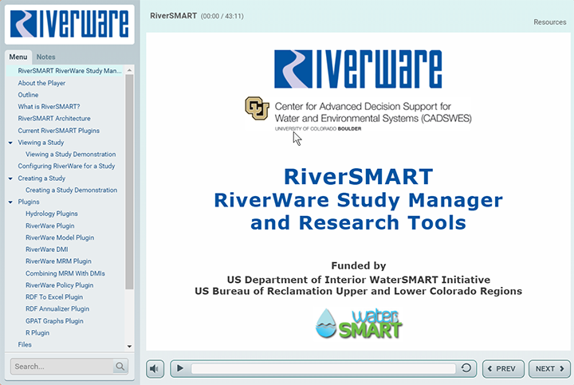Select RiverWare MRM Plugin

pyautogui.click(x=58, y=261)
